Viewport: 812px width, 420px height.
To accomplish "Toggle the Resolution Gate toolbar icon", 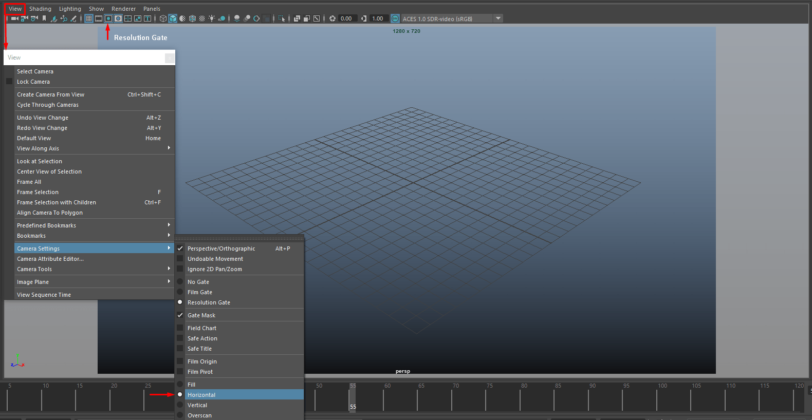I will 108,18.
